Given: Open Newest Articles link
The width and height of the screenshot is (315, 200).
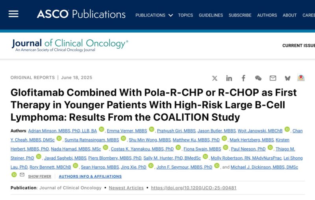Looking at the screenshot, I should point(126,188).
